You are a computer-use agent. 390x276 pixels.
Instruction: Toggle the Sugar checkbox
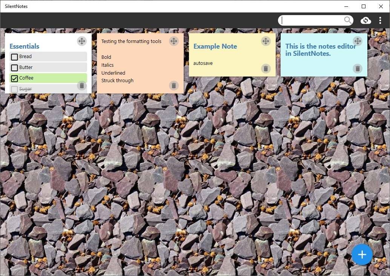[14, 89]
